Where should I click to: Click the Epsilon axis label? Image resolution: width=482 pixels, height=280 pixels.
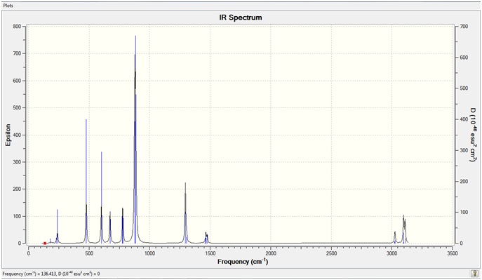tap(8, 135)
